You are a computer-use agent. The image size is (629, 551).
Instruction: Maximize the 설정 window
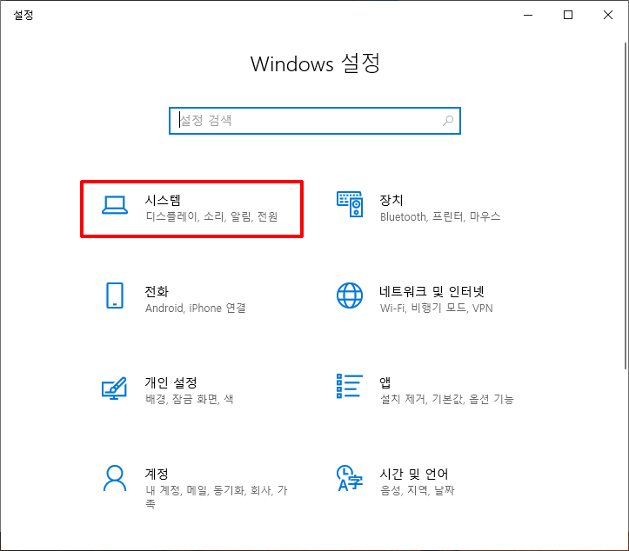(x=568, y=16)
